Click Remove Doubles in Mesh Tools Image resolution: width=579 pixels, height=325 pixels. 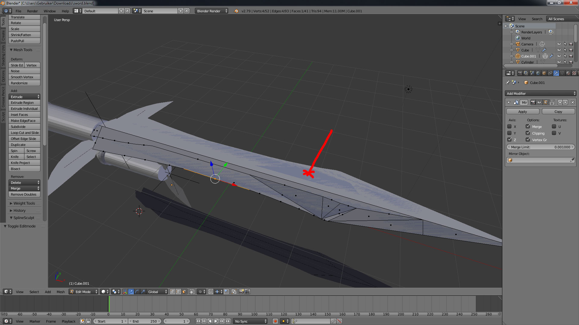point(24,194)
